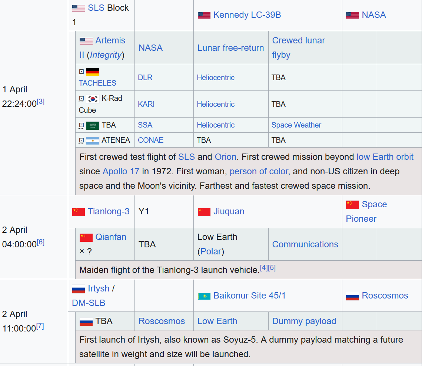Image resolution: width=422 pixels, height=366 pixels.
Task: Open the Qianfan payload link
Action: [x=111, y=237]
